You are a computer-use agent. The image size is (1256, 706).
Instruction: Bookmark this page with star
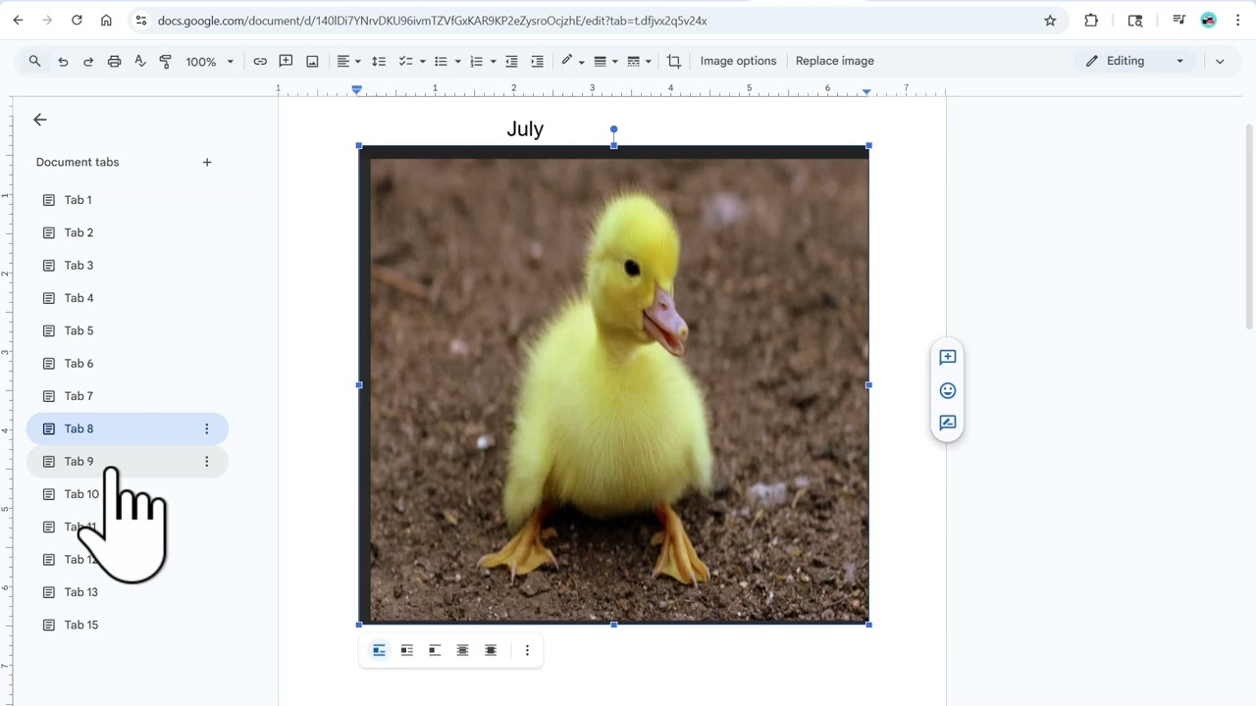click(x=1050, y=21)
